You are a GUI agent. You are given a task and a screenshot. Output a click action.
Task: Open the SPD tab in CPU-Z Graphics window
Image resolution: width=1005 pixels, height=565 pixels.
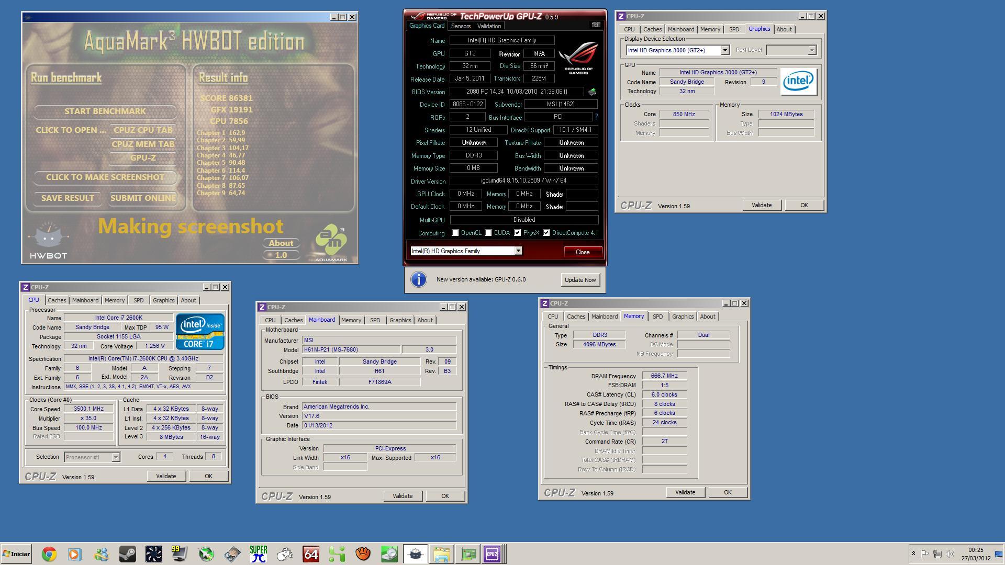tap(734, 29)
